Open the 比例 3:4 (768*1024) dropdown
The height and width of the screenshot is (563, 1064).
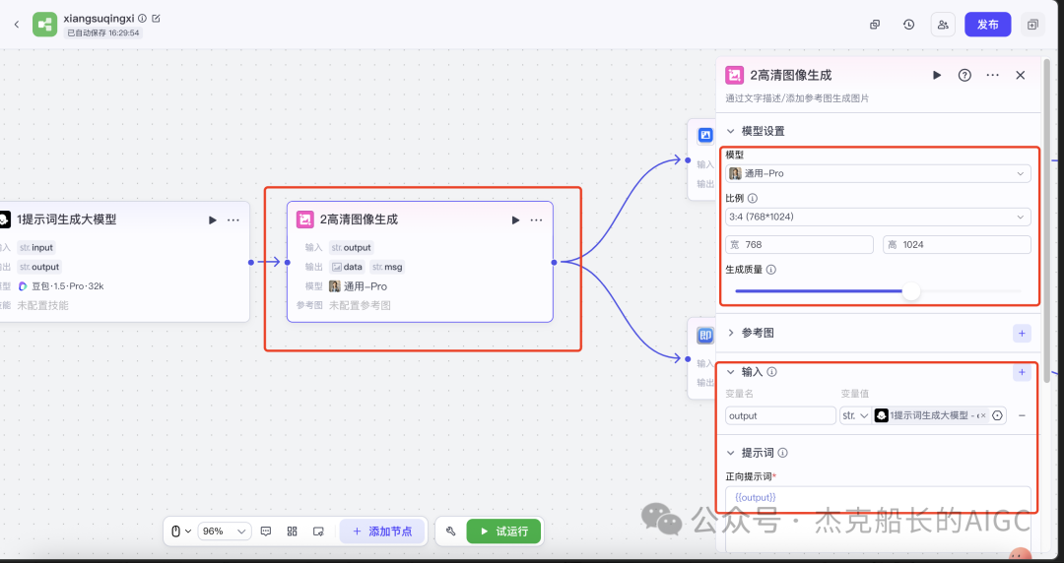pos(878,218)
